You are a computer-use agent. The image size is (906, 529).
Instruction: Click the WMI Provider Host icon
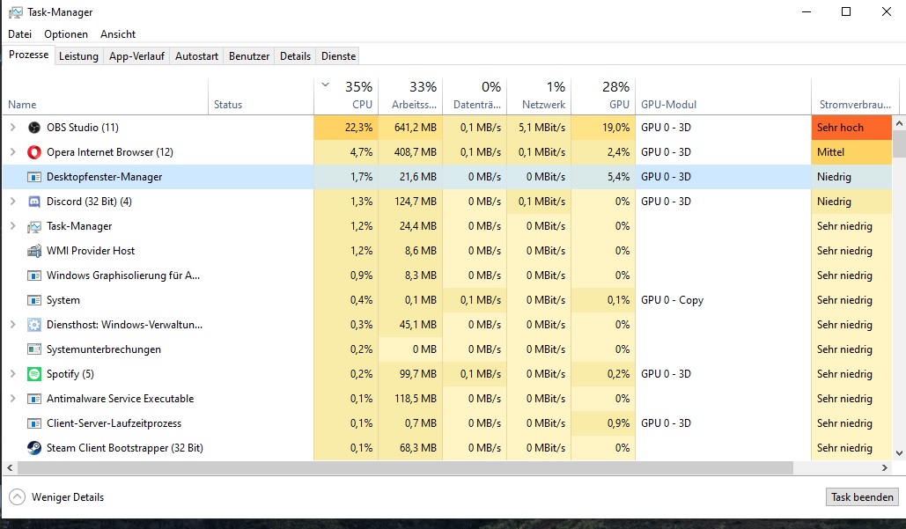(x=34, y=251)
